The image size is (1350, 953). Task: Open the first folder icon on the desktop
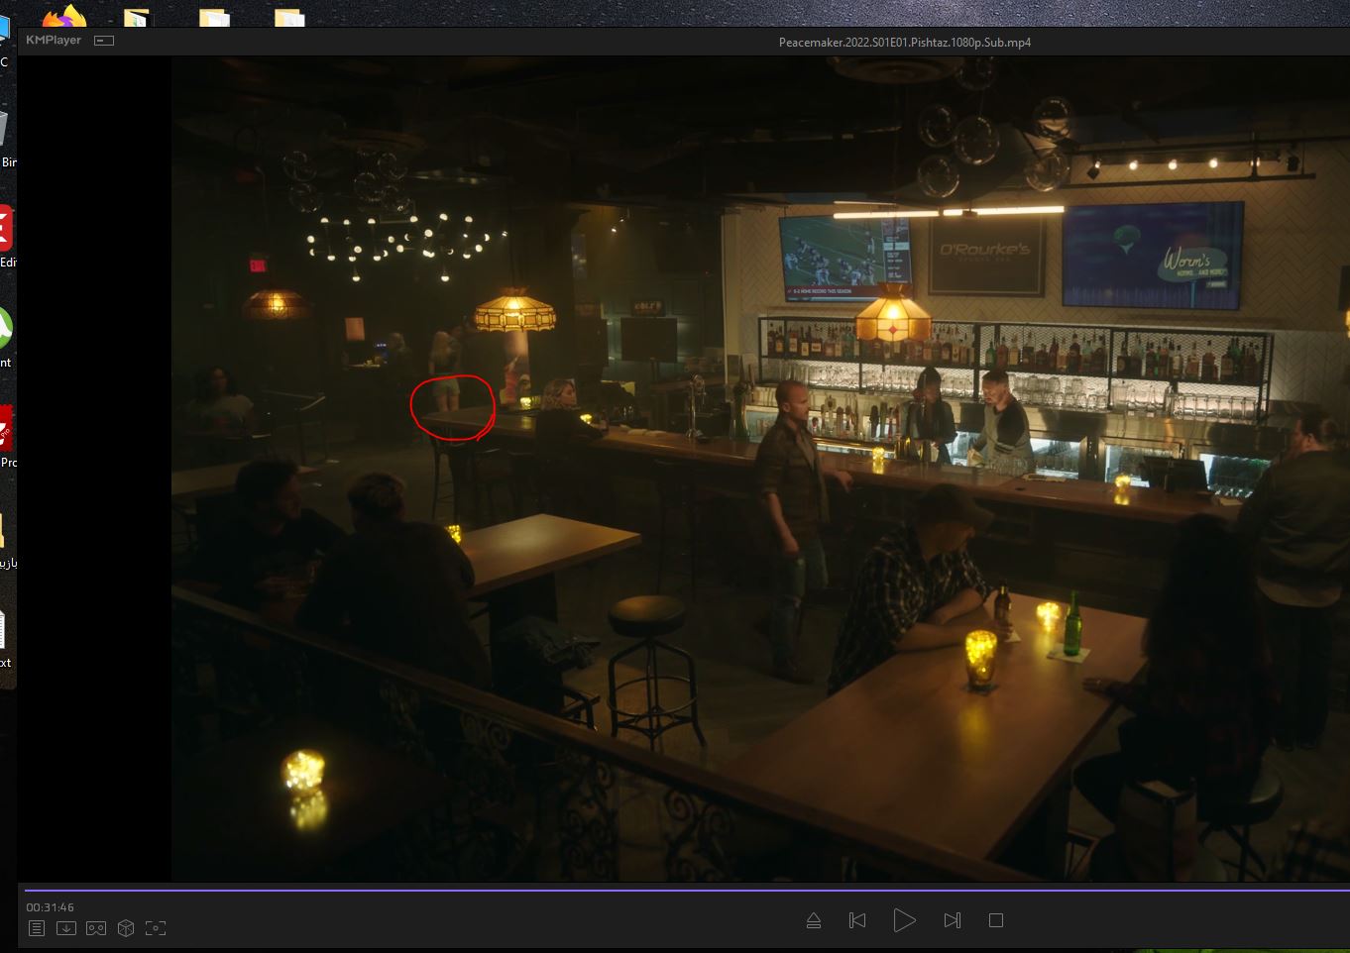point(137,17)
